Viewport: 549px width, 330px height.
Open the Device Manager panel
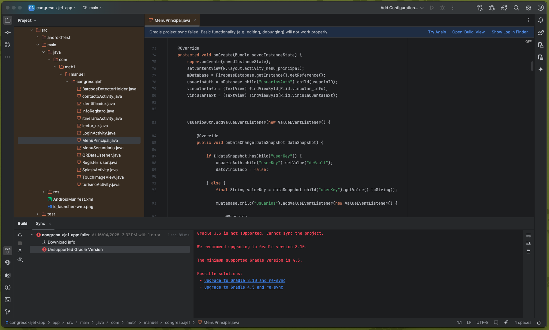[541, 45]
